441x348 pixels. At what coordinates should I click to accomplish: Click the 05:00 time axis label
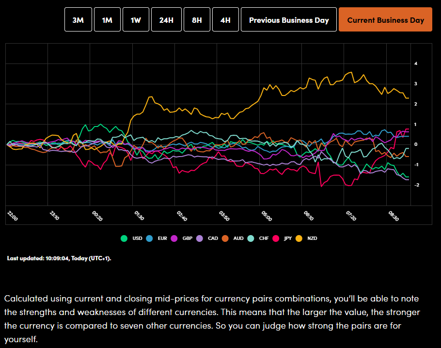tap(266, 216)
